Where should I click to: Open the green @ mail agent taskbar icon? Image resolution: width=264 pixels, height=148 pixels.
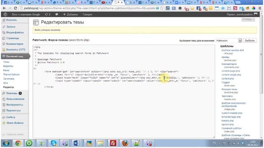coord(29,143)
